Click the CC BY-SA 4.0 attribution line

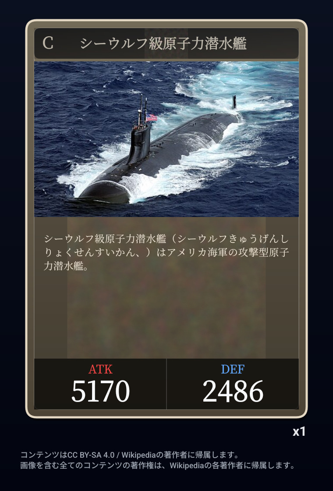coord(130,454)
